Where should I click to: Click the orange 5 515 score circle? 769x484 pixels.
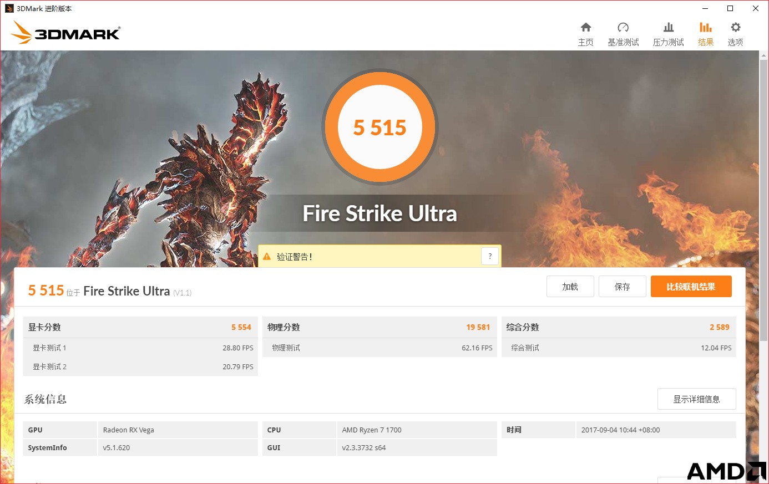coord(380,128)
